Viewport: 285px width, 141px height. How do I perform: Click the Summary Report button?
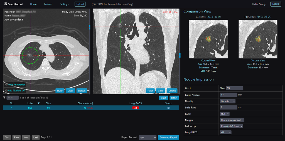coord(168,138)
